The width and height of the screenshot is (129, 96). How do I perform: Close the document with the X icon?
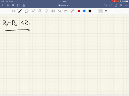[121, 5]
